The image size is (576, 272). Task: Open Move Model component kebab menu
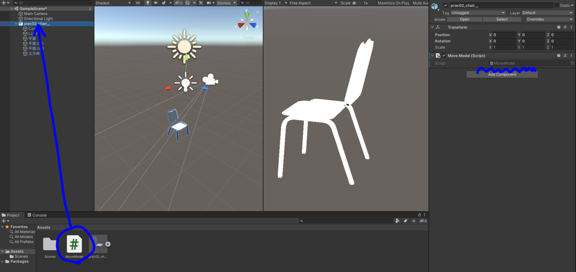571,56
